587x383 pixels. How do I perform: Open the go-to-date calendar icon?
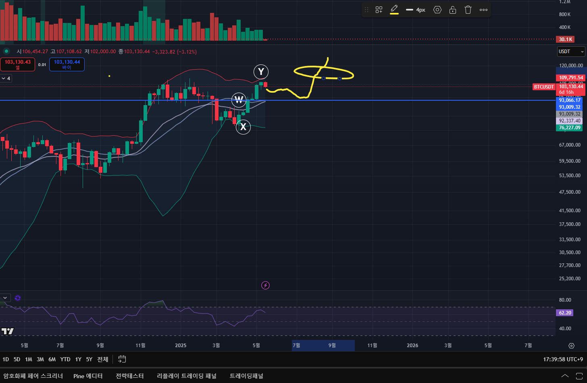(122, 359)
